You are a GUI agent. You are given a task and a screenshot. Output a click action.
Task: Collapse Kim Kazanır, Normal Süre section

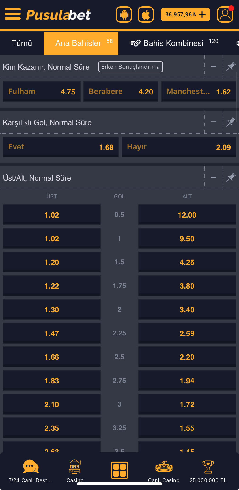(x=214, y=67)
